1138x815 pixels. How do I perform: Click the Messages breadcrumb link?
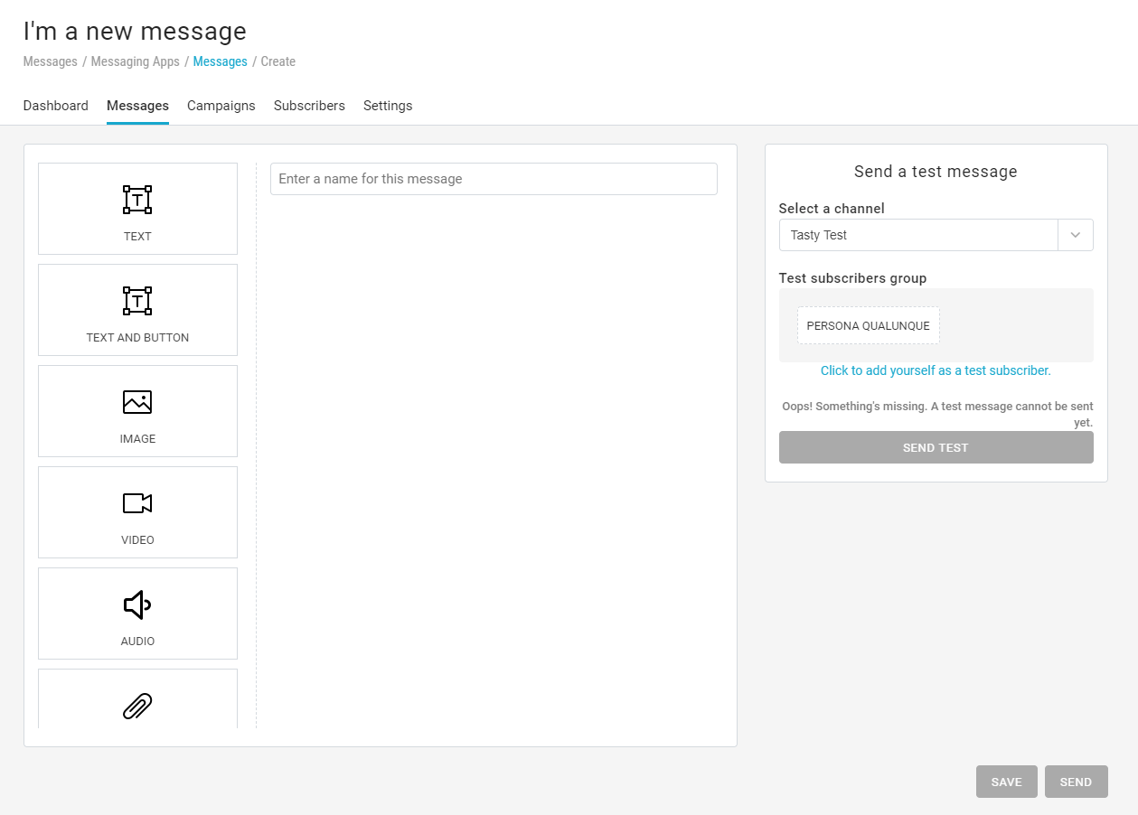coord(220,61)
